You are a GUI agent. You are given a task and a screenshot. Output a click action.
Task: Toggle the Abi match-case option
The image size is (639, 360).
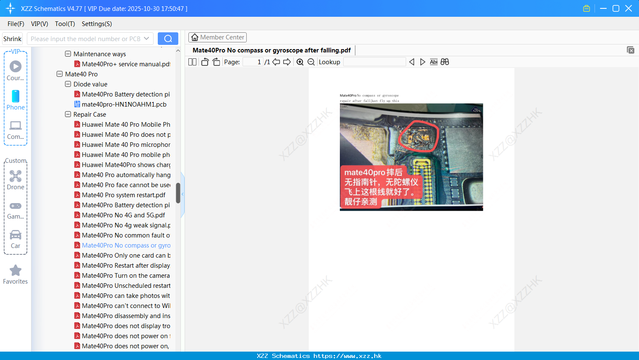433,62
